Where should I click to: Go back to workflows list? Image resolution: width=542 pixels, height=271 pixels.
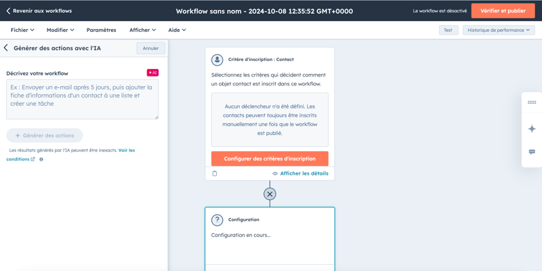coord(39,11)
